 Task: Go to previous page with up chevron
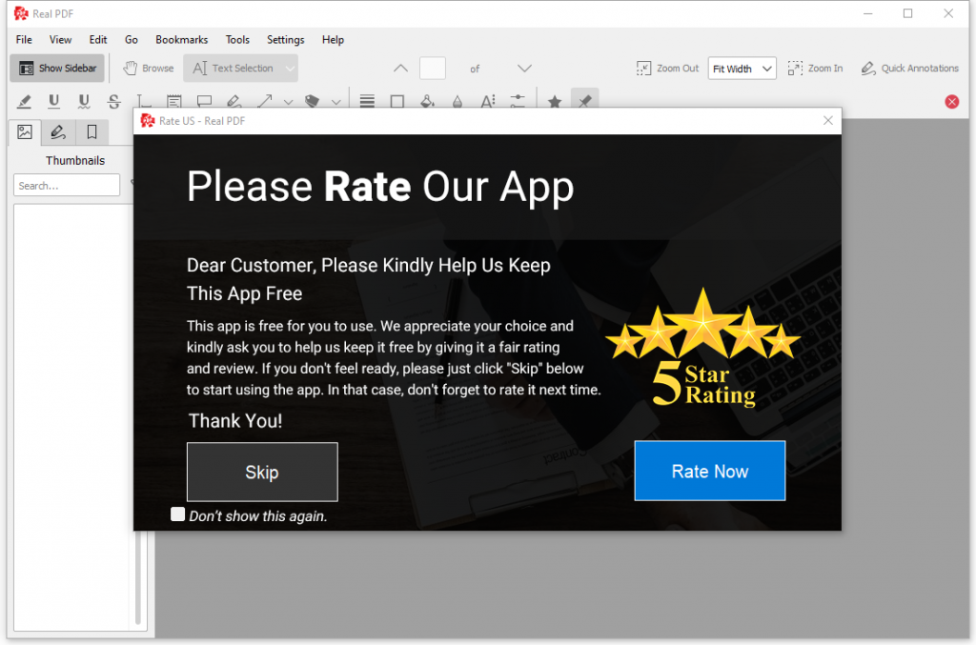pos(400,69)
